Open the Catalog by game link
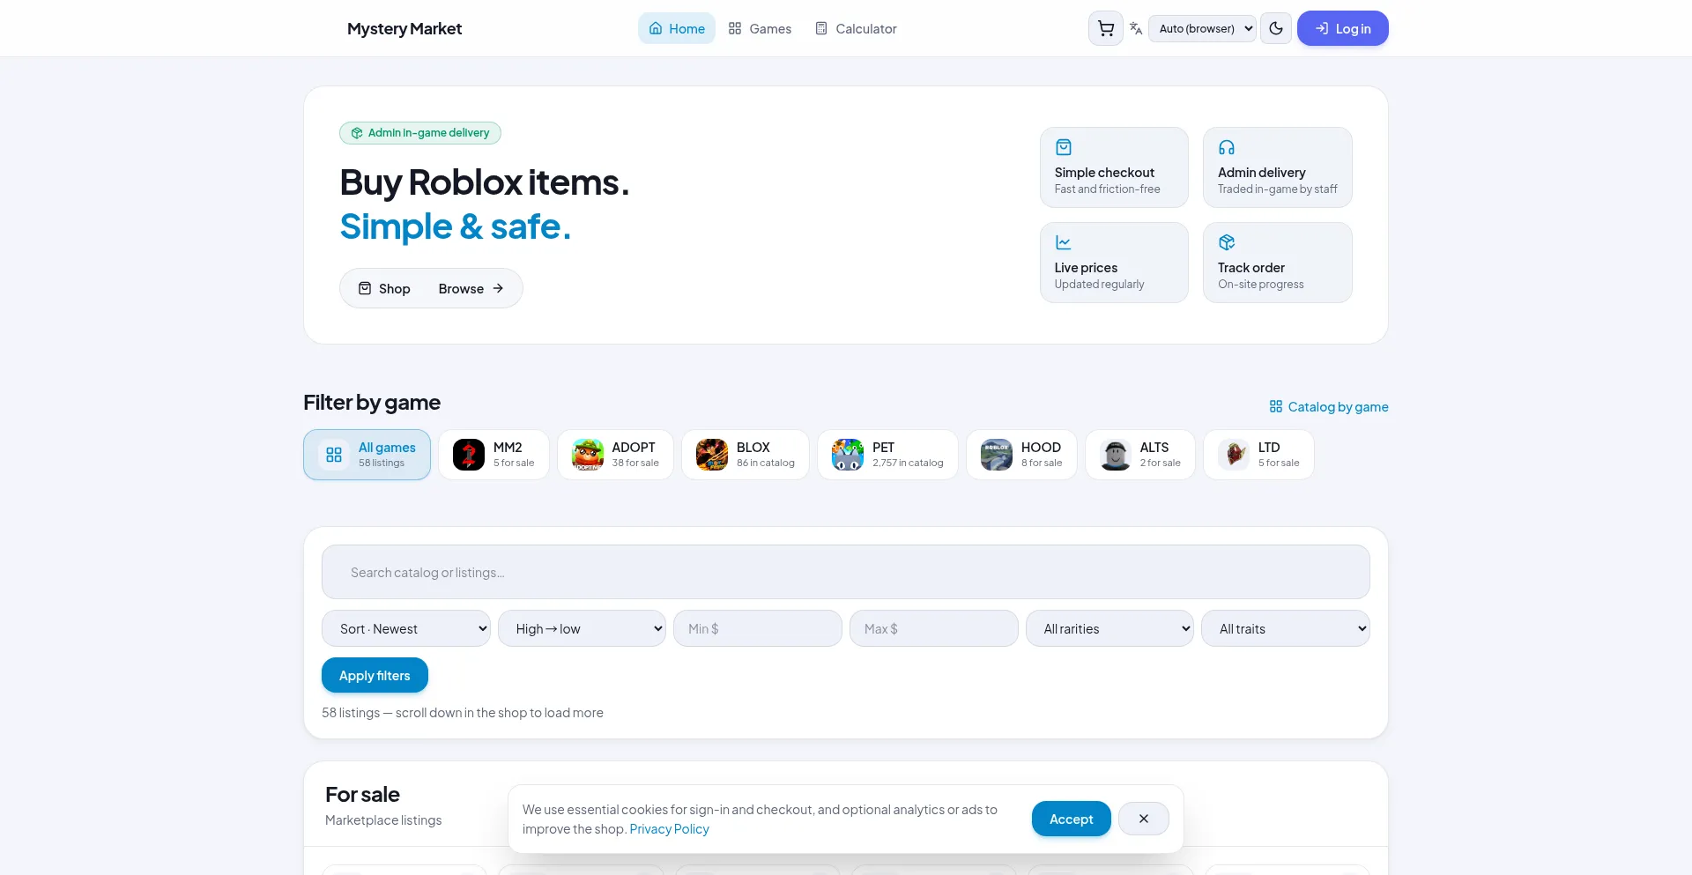The width and height of the screenshot is (1692, 875). [x=1329, y=406]
